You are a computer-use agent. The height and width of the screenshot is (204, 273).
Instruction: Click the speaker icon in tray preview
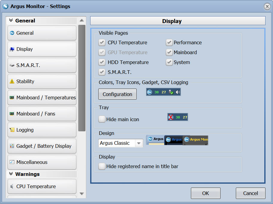click(178, 92)
